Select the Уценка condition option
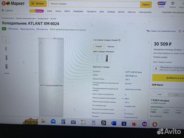This screenshot has width=184, height=138. (x=111, y=47)
